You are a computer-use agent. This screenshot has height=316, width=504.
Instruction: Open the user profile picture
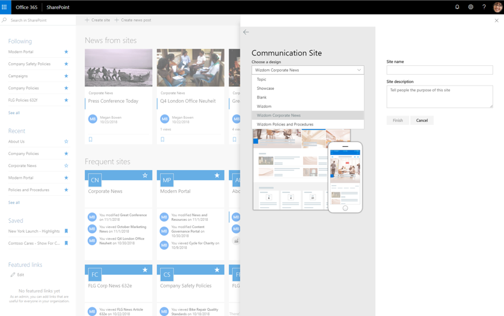click(x=498, y=7)
